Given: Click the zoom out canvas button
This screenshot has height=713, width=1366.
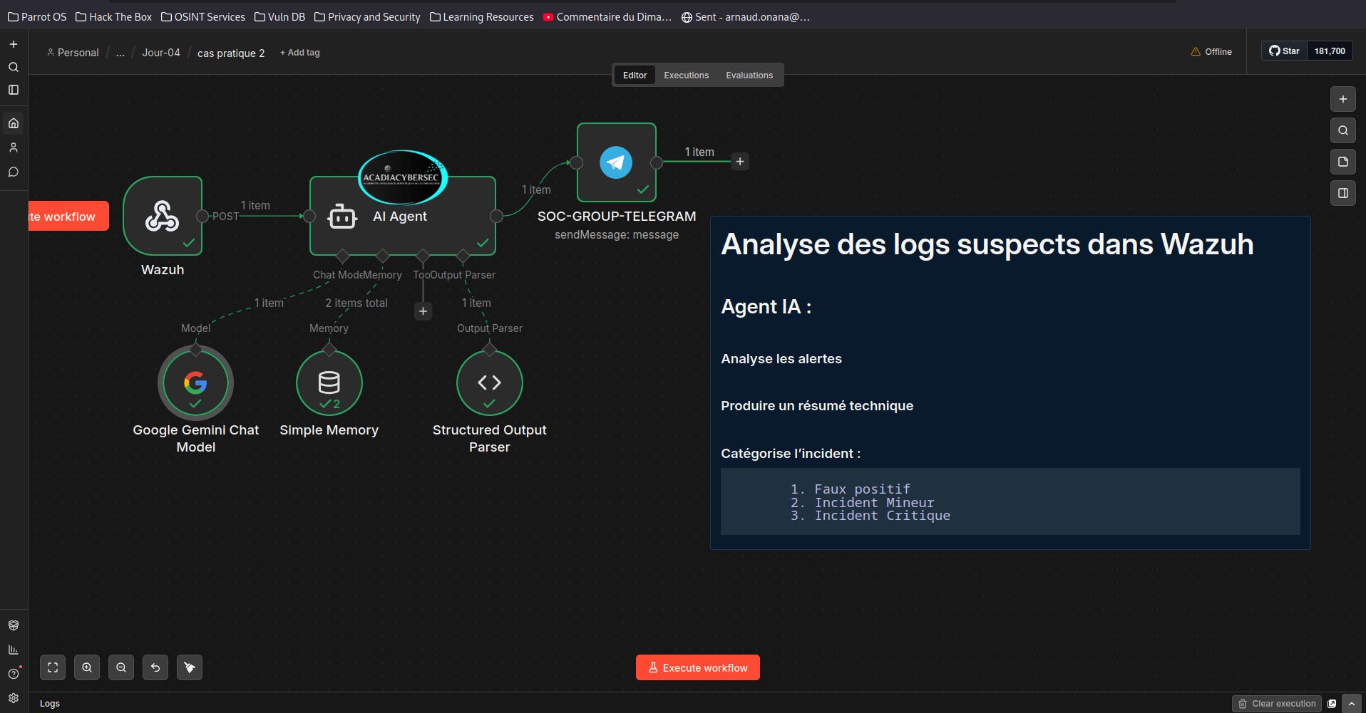Looking at the screenshot, I should pos(121,667).
